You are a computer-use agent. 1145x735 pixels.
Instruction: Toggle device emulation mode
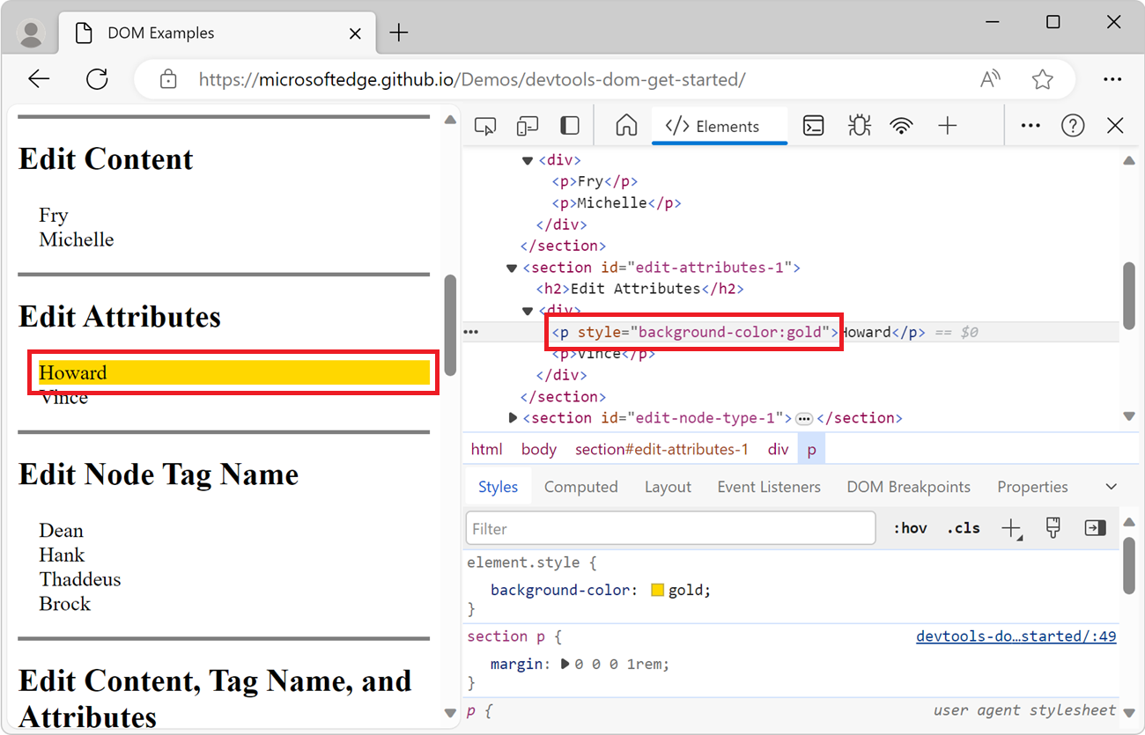pos(527,125)
